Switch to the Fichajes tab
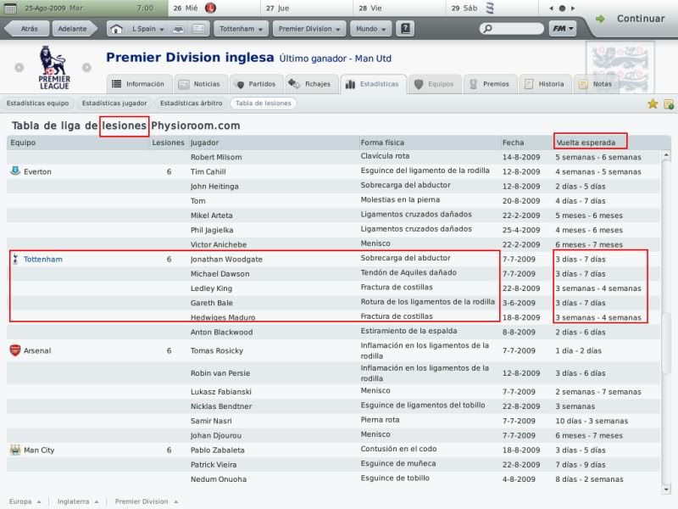The image size is (678, 509). point(312,84)
